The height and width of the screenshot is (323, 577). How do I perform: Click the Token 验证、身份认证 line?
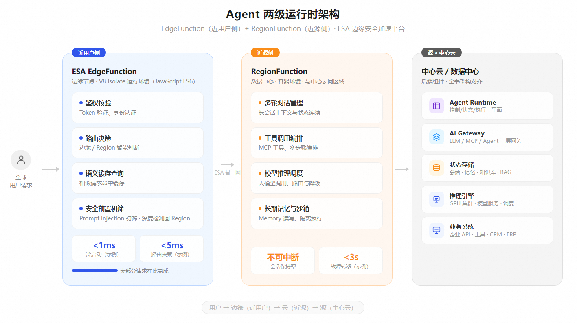coord(108,113)
